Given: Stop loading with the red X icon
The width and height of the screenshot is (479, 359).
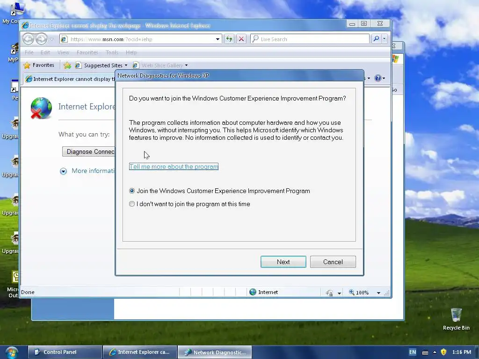Looking at the screenshot, I should (x=241, y=39).
